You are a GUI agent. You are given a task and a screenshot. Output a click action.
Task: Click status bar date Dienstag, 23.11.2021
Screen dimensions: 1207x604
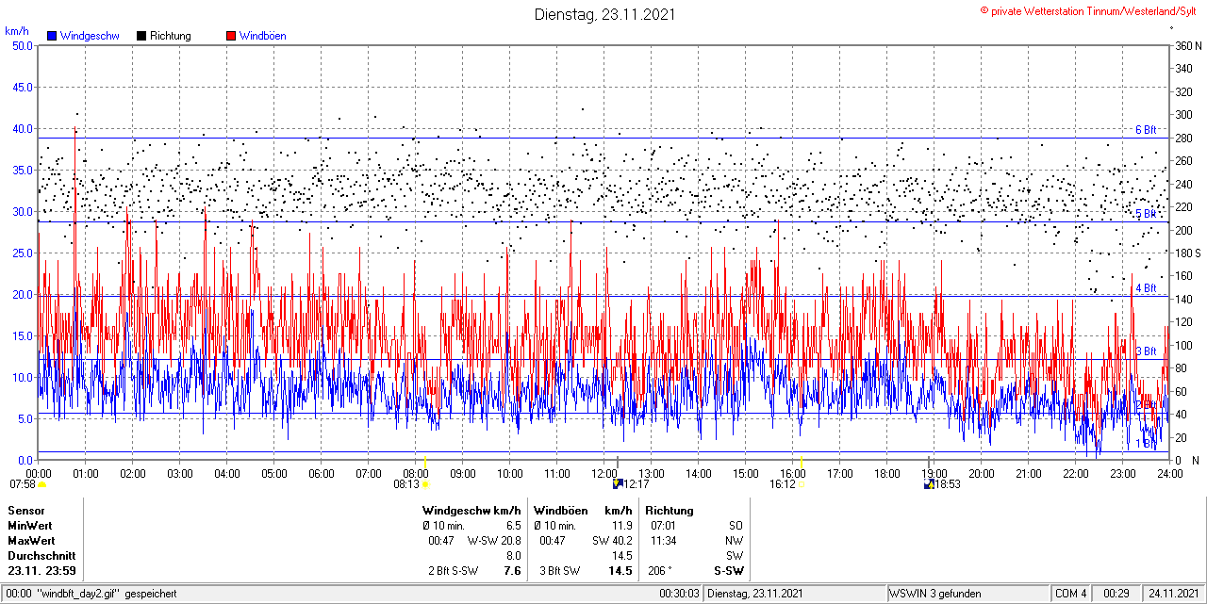pyautogui.click(x=755, y=594)
